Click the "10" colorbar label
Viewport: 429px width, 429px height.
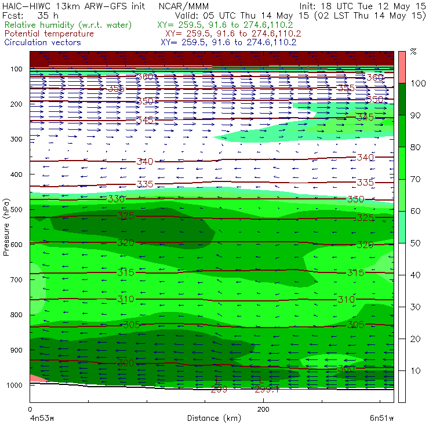click(x=415, y=370)
